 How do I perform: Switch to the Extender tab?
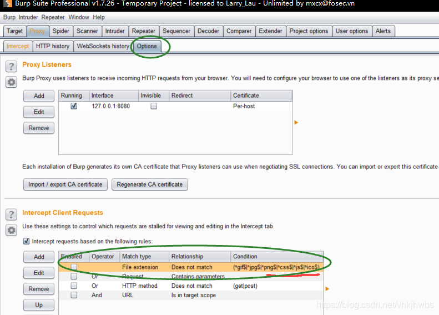point(270,31)
